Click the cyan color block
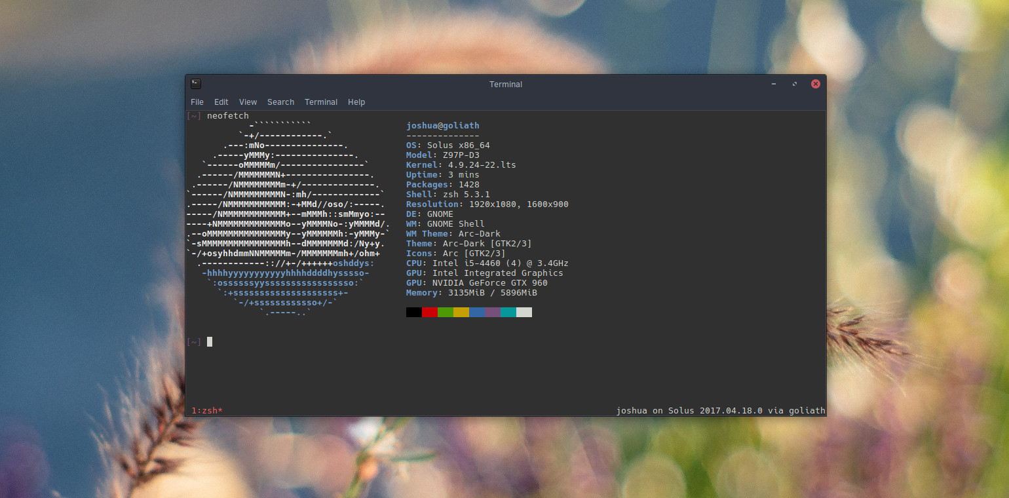This screenshot has height=498, width=1009. point(508,313)
